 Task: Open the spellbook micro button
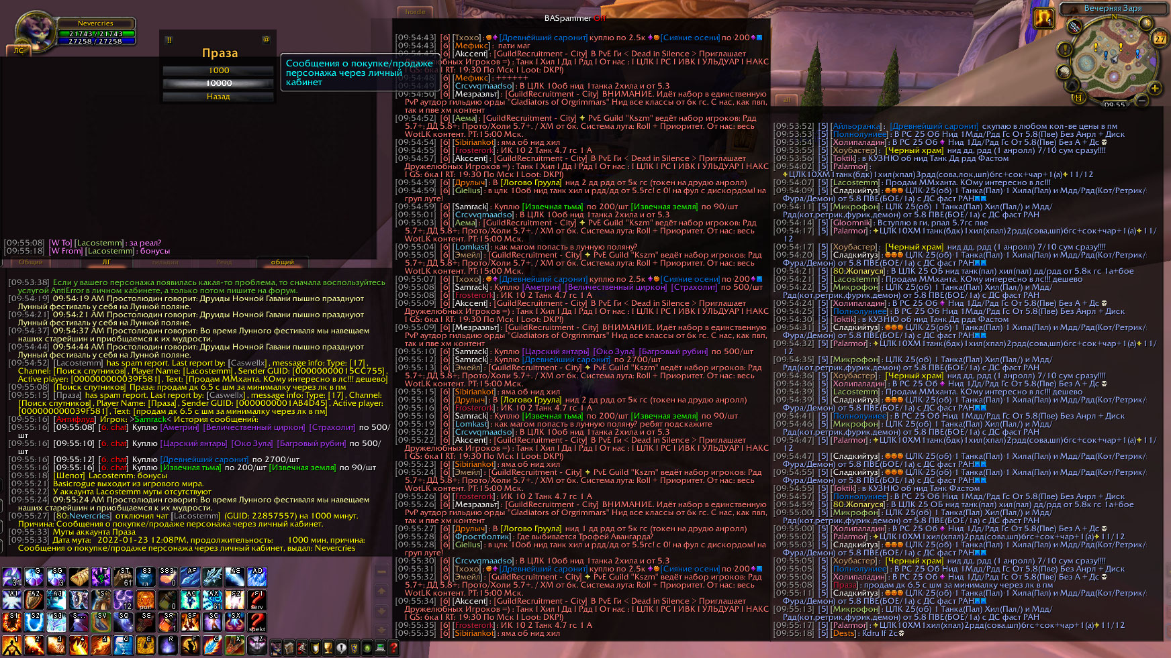pos(289,648)
